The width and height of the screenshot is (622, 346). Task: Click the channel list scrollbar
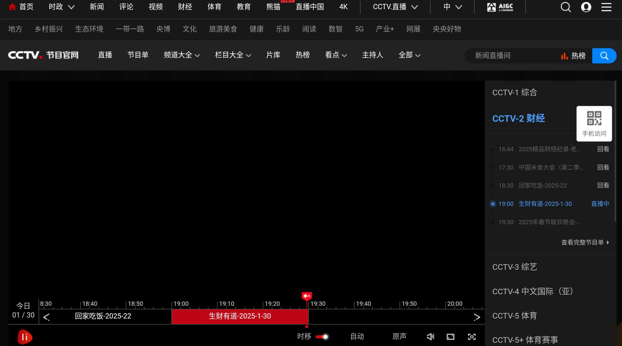615,151
